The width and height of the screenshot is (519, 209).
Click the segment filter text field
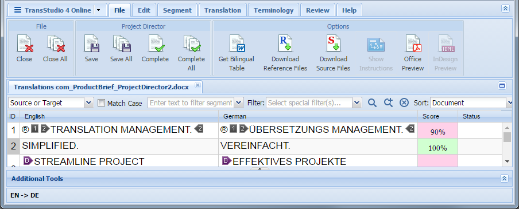coord(191,103)
